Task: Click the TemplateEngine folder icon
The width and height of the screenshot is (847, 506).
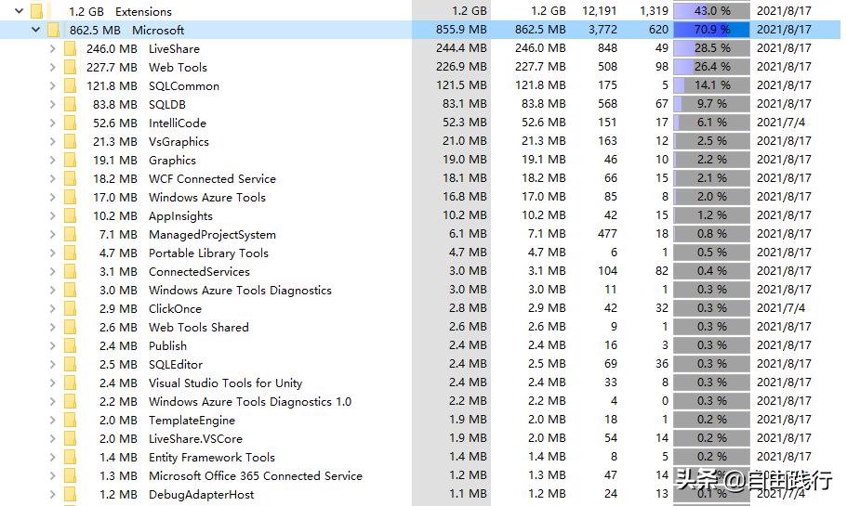Action: pyautogui.click(x=70, y=421)
